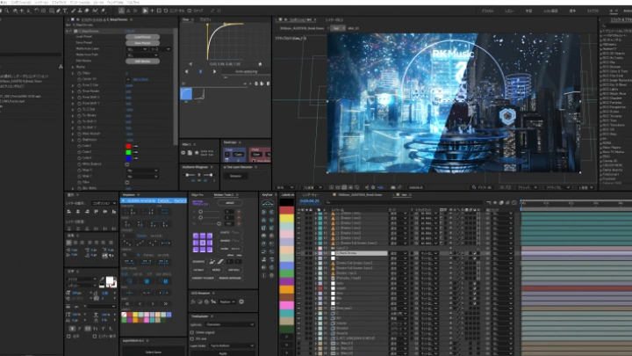This screenshot has height=356, width=632.
Task: Hide the selected S_WarpChroma layer with its eye
Action: [298, 253]
